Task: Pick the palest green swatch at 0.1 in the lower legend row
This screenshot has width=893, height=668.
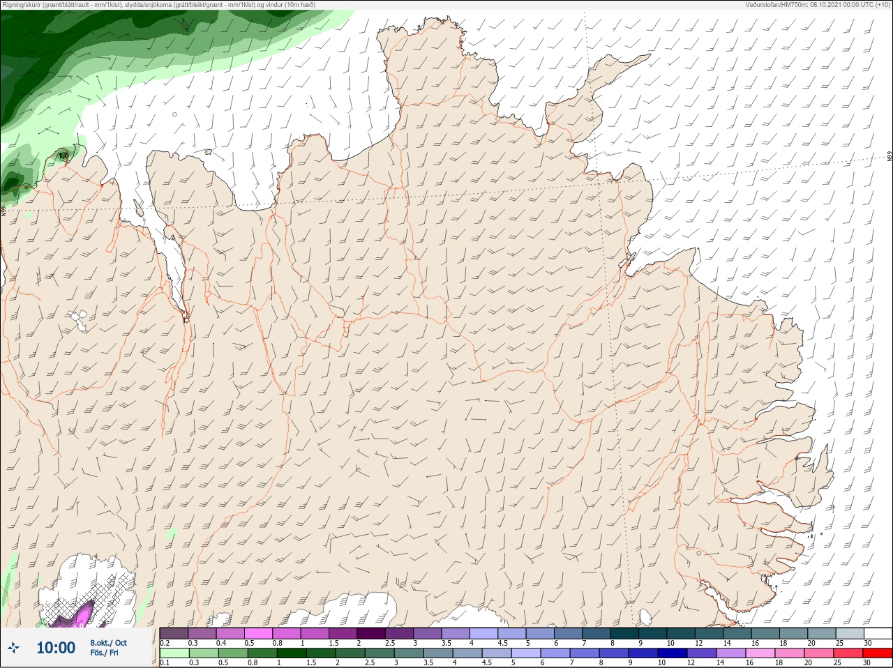Action: point(174,653)
